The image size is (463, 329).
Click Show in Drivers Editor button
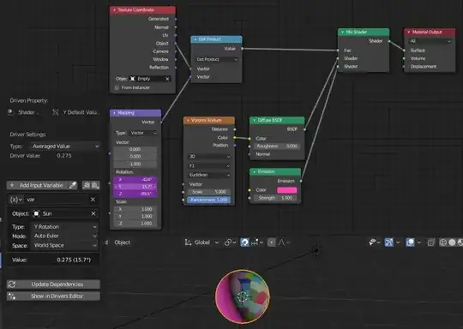click(x=53, y=296)
